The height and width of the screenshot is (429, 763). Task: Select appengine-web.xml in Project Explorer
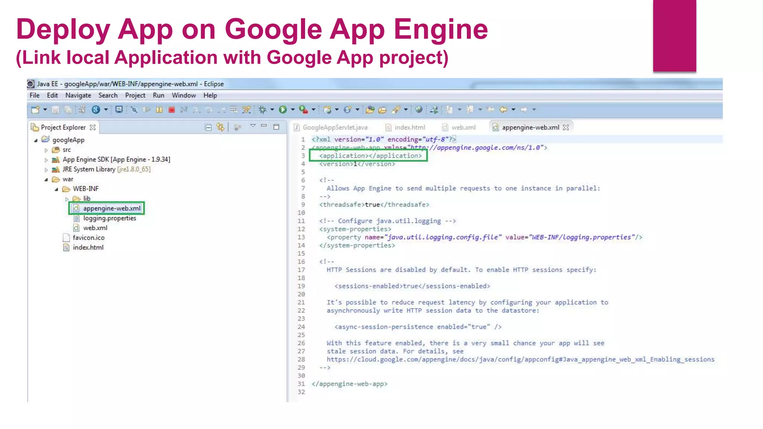click(x=107, y=208)
